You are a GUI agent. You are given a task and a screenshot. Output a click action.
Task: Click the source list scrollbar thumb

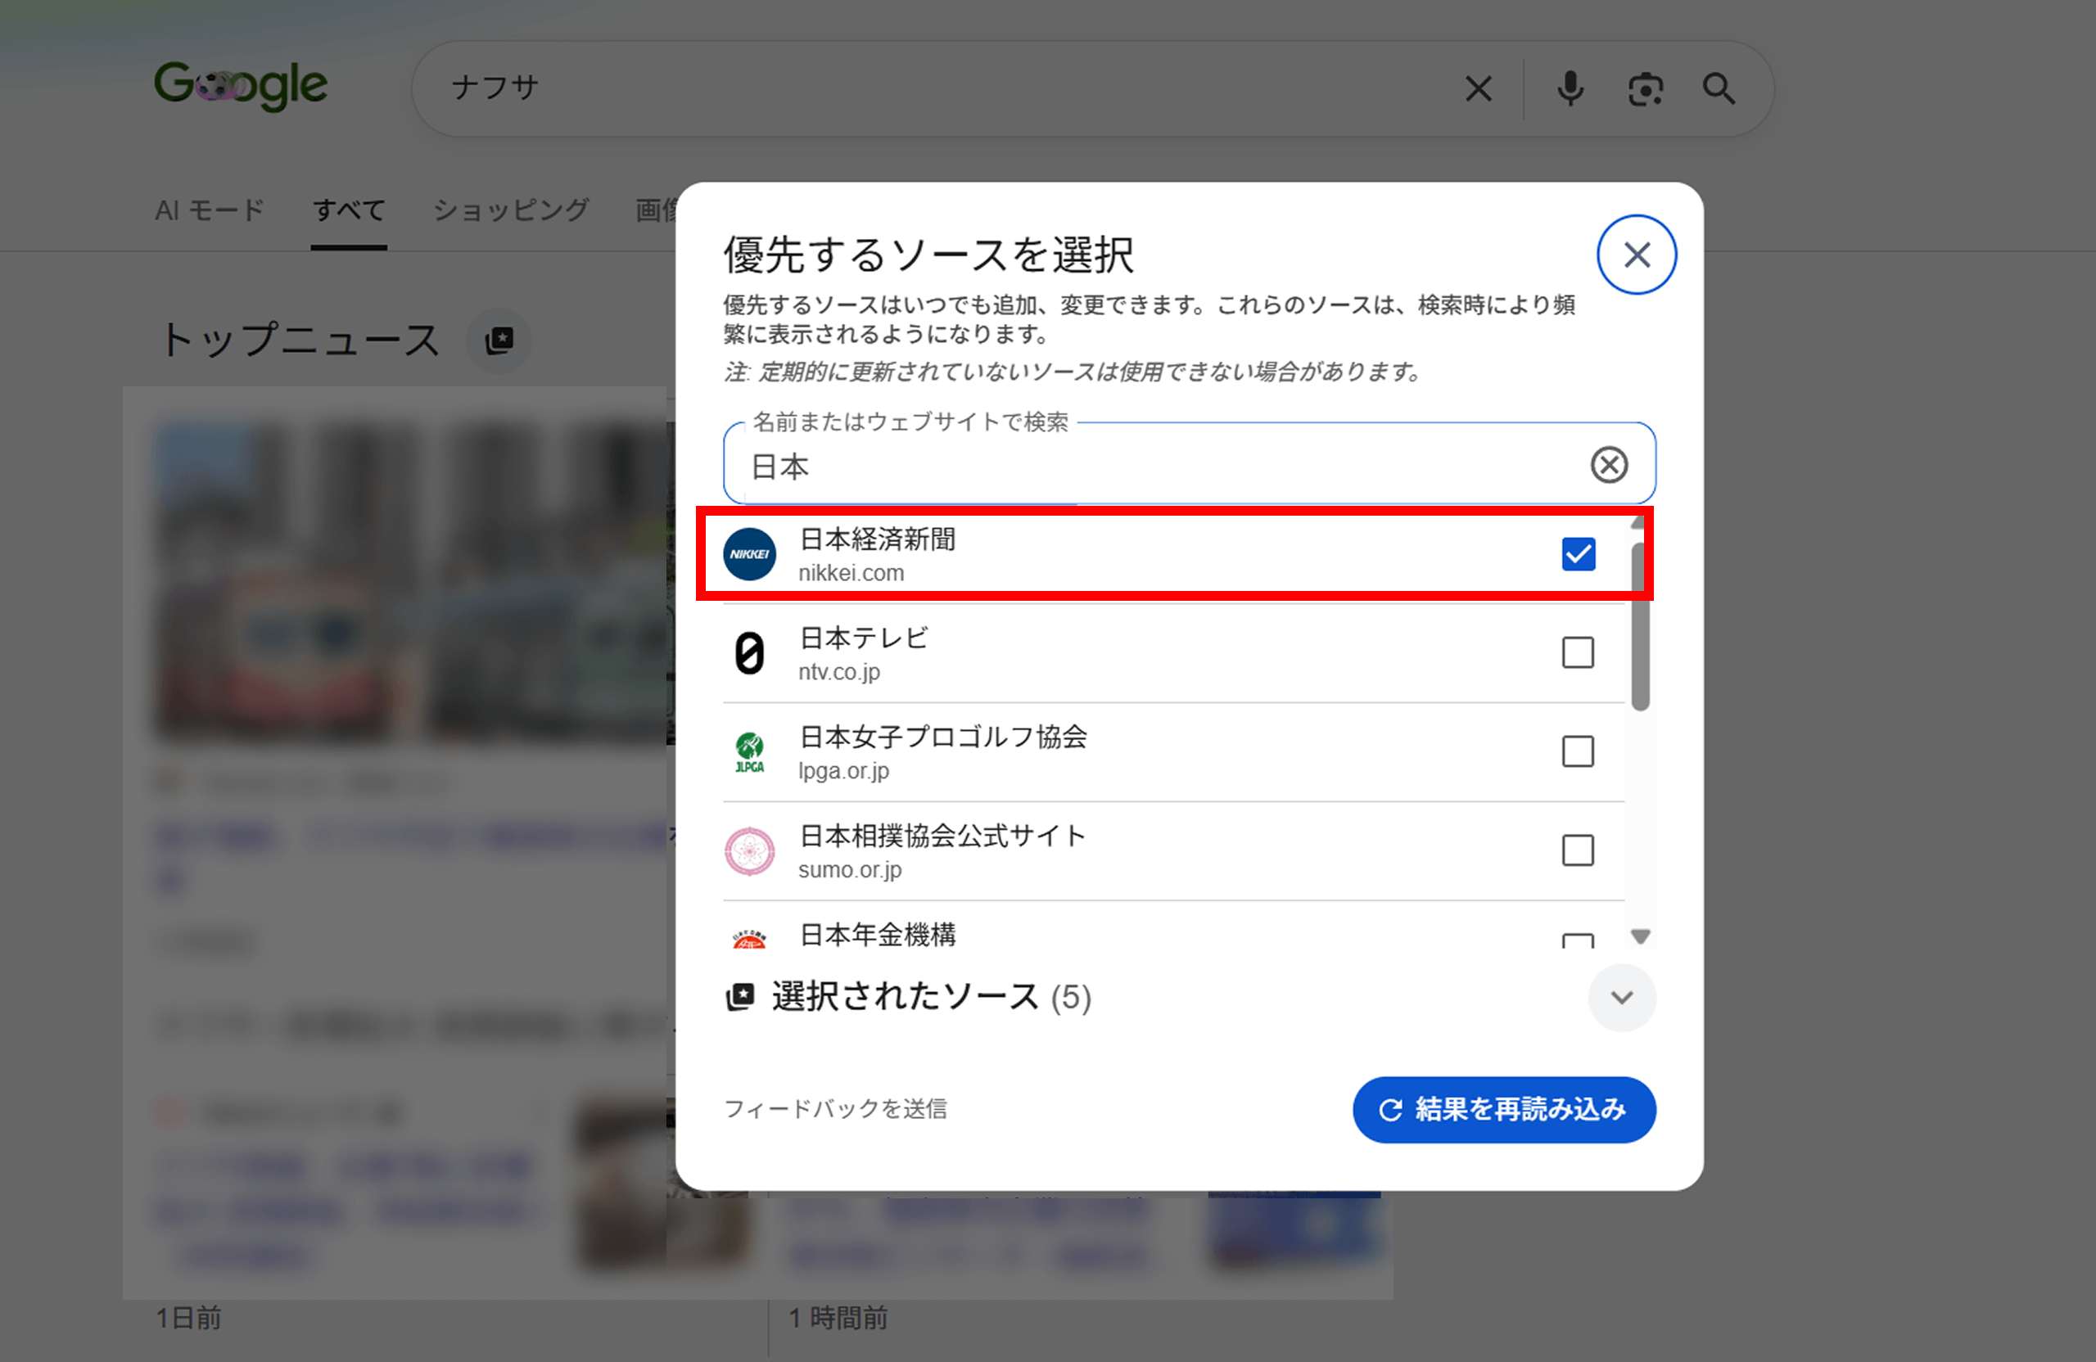click(x=1640, y=627)
